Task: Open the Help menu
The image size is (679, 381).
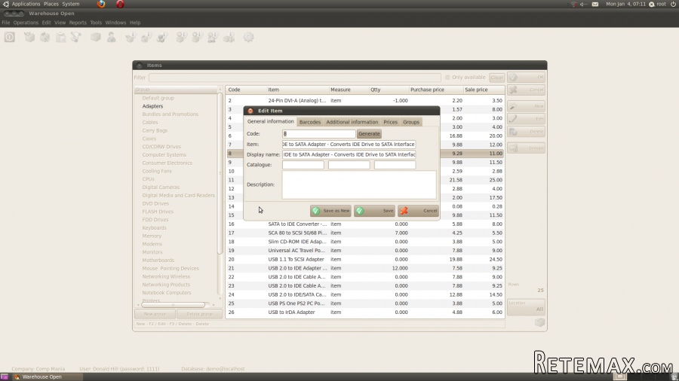Action: (x=135, y=23)
